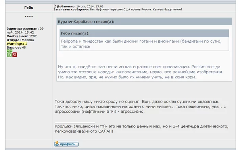The height and width of the screenshot is (150, 238).
Task: Select the БуратинКарабасыч писал(а) quote header
Action: 144,22
